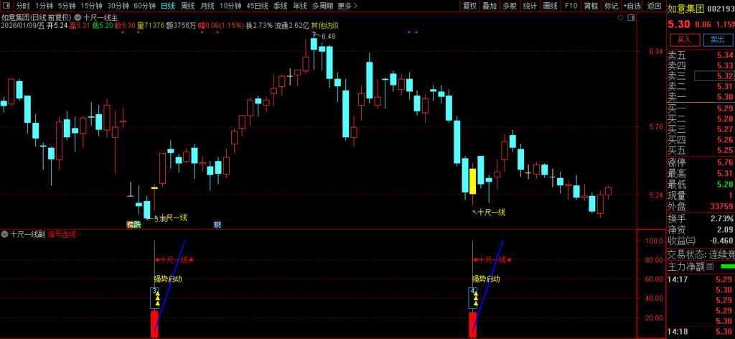Viewport: 735px width, 339px height.
Task: Expand the 十尺一线副 sub-indicator dropdown
Action: 4,234
